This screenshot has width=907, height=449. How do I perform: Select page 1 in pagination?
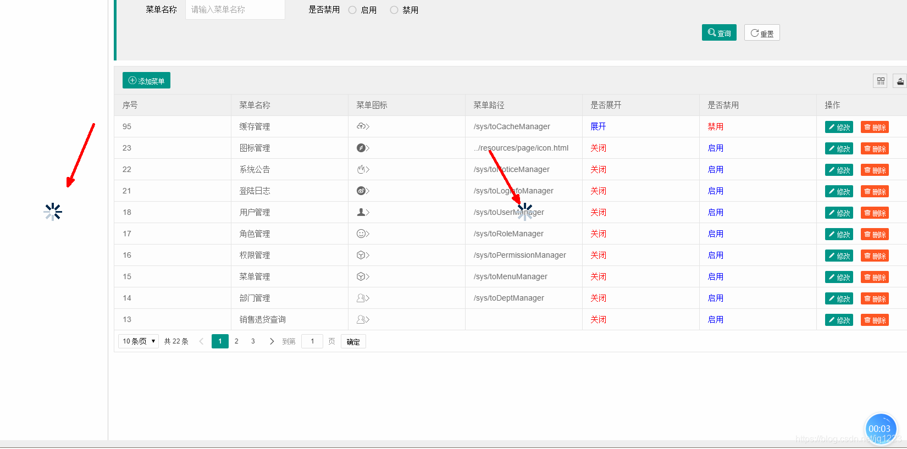[x=220, y=341]
